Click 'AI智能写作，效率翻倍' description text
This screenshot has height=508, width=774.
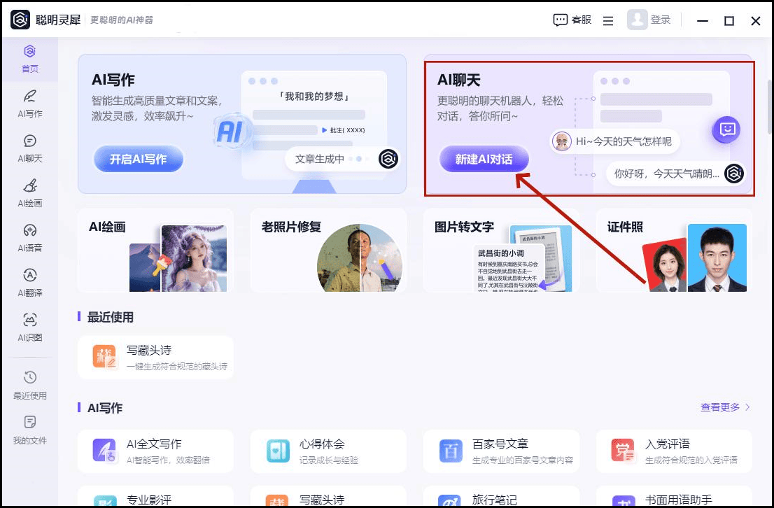click(169, 460)
